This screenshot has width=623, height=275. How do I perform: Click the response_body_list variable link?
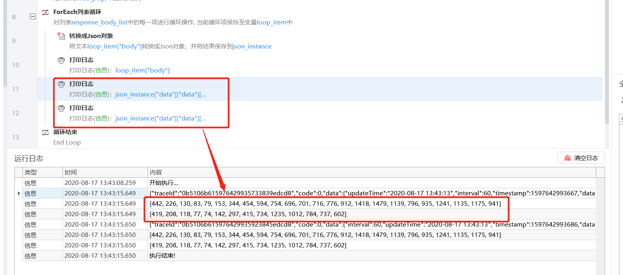[x=99, y=22]
